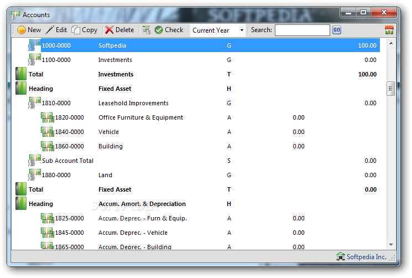Click the green icon of Total Fixed Asset
The image size is (412, 278).
pyautogui.click(x=21, y=189)
